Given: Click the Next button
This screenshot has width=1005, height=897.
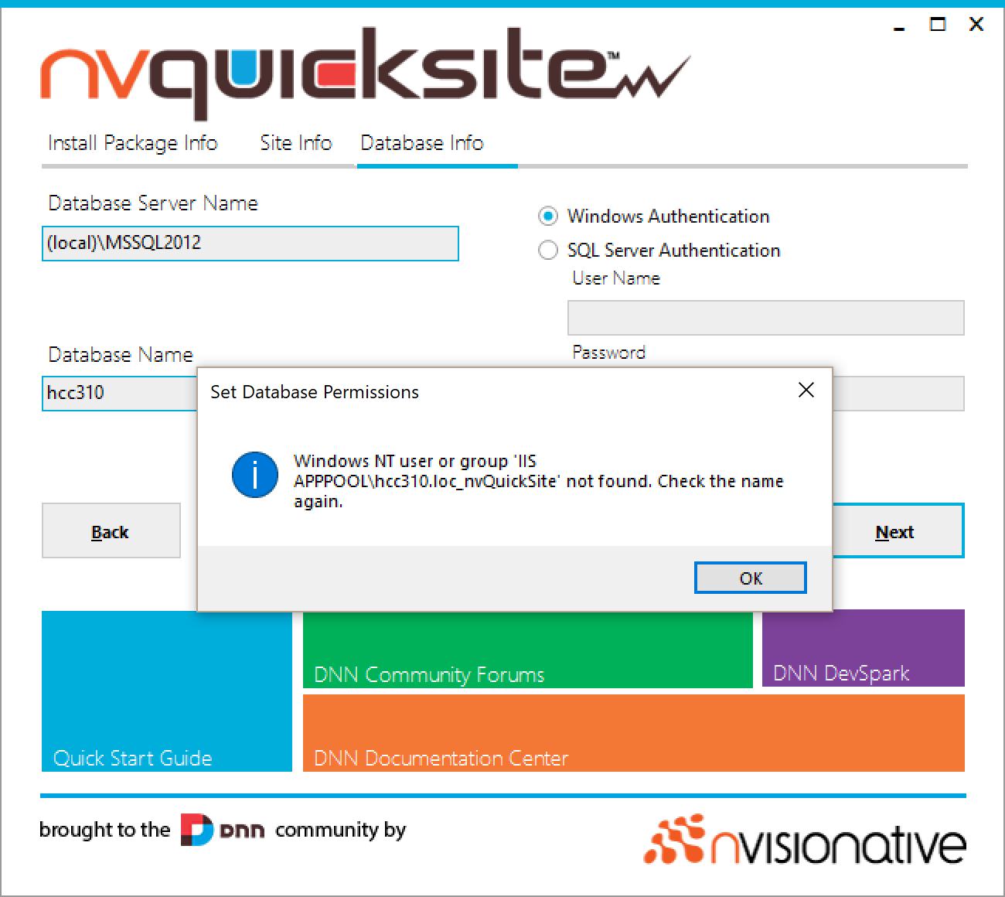Looking at the screenshot, I should pyautogui.click(x=898, y=530).
